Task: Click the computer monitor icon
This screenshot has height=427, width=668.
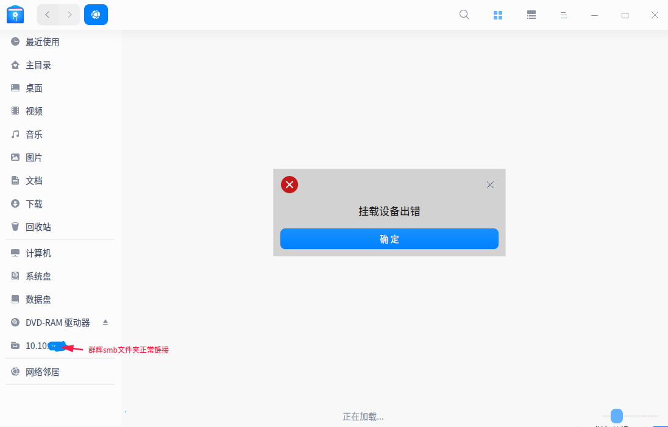Action: tap(15, 253)
